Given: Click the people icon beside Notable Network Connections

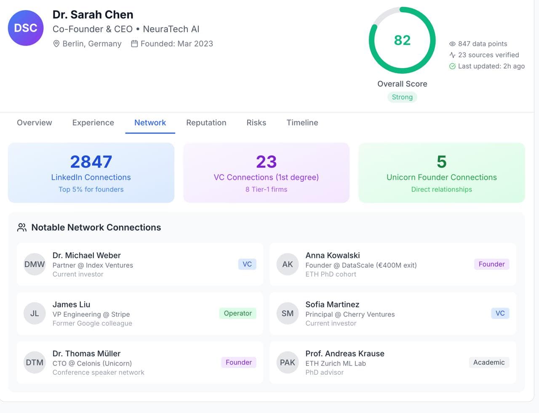Looking at the screenshot, I should click(x=22, y=227).
